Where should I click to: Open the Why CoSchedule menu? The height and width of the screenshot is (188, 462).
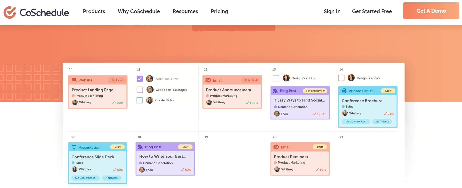coord(139,11)
